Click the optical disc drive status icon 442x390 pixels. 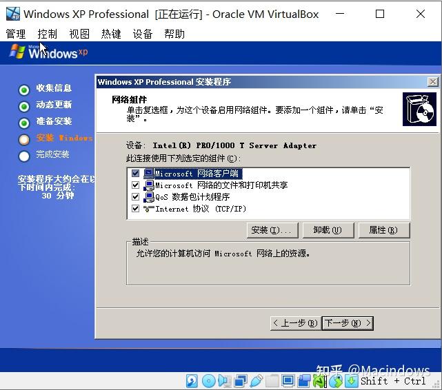[209, 381]
